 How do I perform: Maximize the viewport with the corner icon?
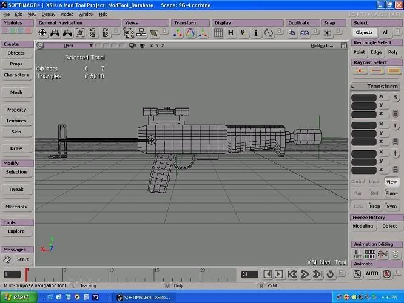343,45
